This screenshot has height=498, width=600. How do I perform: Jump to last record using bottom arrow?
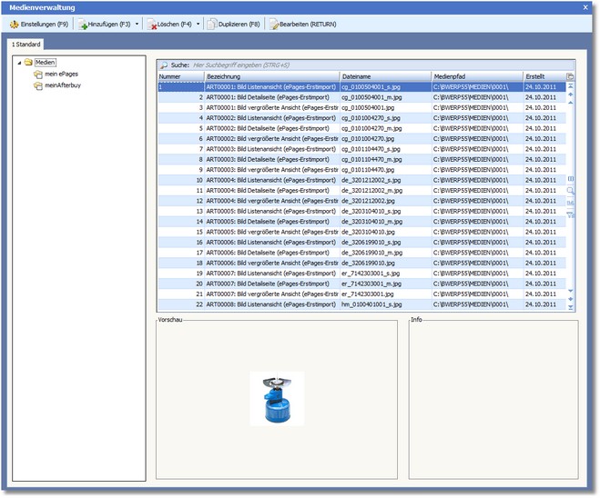click(x=571, y=306)
